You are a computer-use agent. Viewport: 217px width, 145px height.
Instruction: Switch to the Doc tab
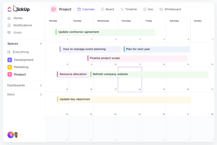pos(148,9)
